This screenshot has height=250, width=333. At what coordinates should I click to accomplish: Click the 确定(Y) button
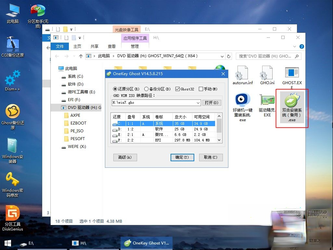[x=182, y=157]
